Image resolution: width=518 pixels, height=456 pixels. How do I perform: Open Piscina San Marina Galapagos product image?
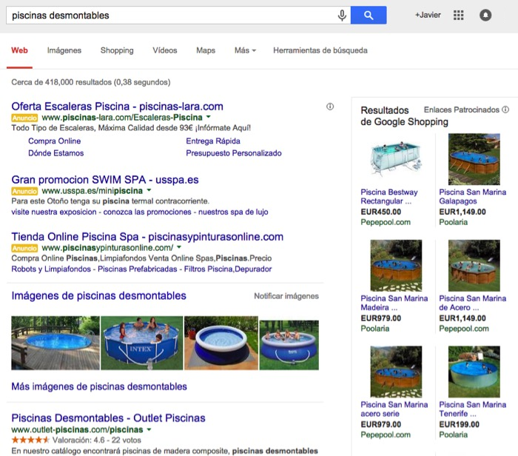pyautogui.click(x=474, y=159)
